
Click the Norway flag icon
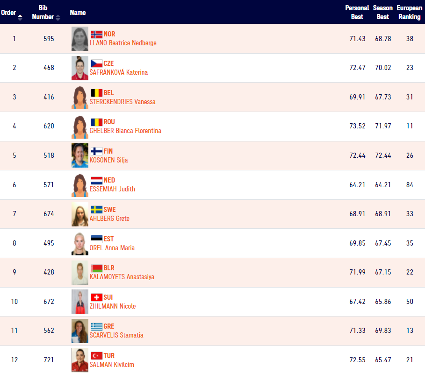coord(96,35)
